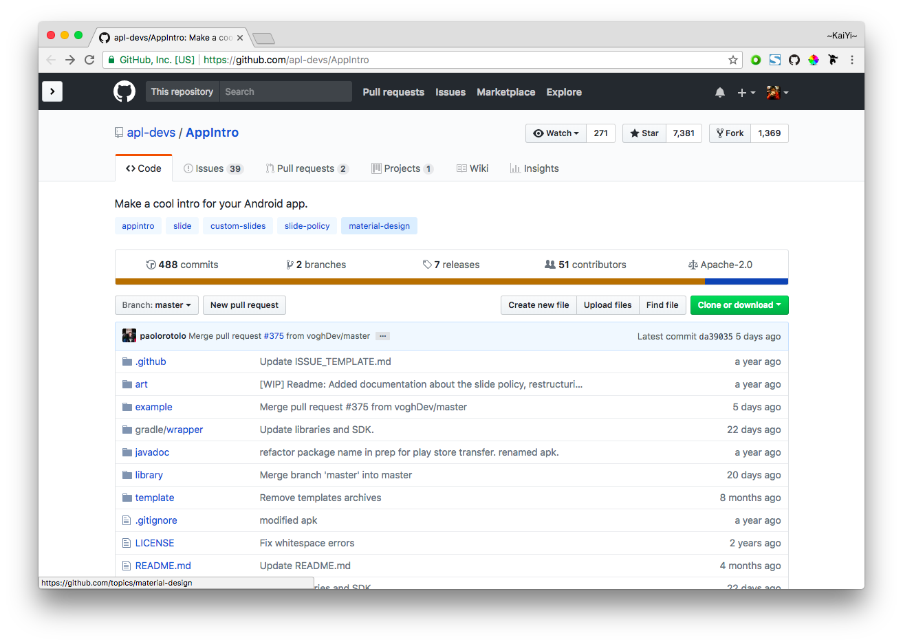Image resolution: width=903 pixels, height=644 pixels.
Task: Open the plus create-new dropdown
Action: point(746,92)
